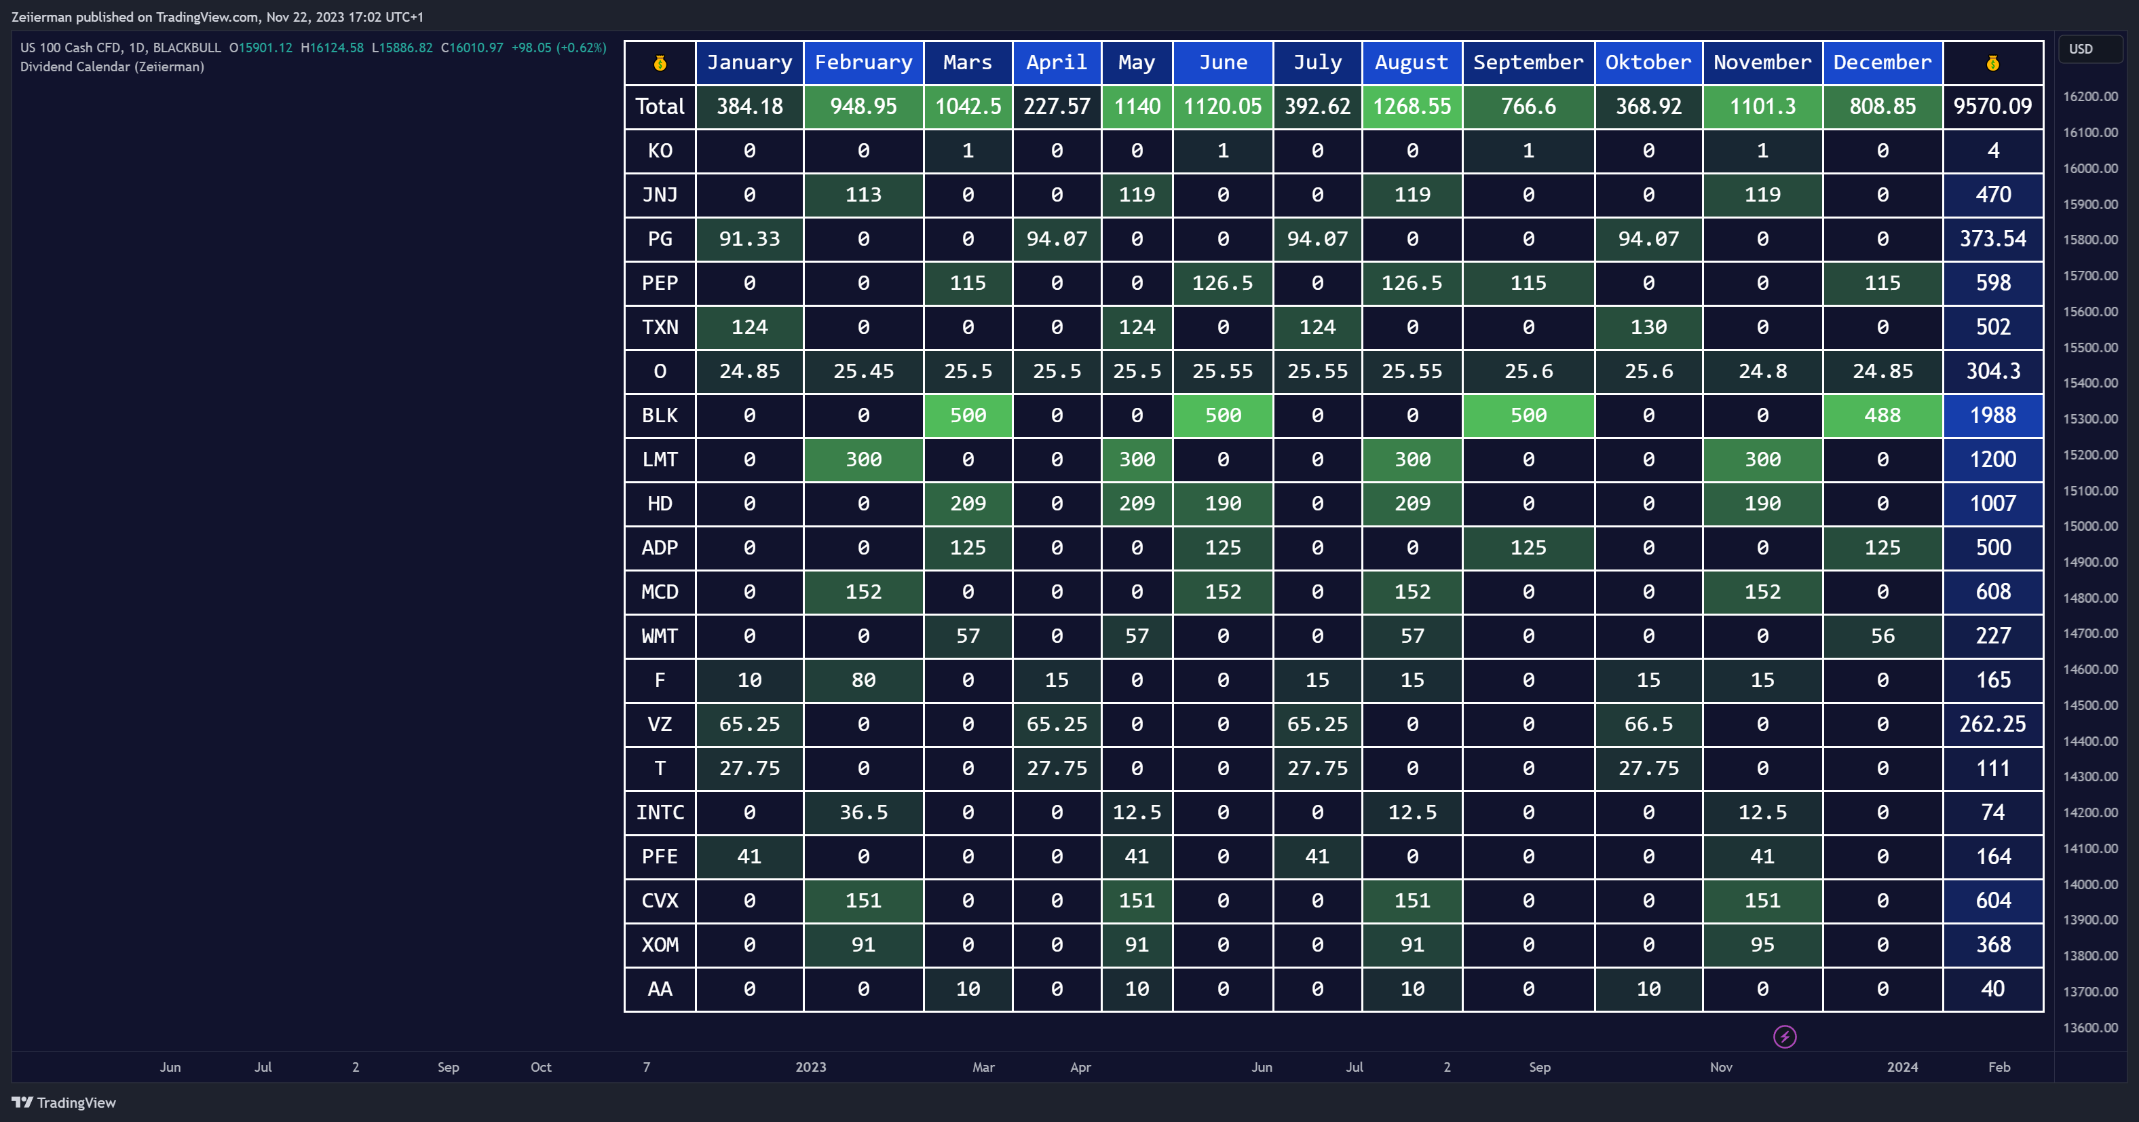Click the XOM November value 95
Viewport: 2139px width, 1122px height.
pos(1763,945)
